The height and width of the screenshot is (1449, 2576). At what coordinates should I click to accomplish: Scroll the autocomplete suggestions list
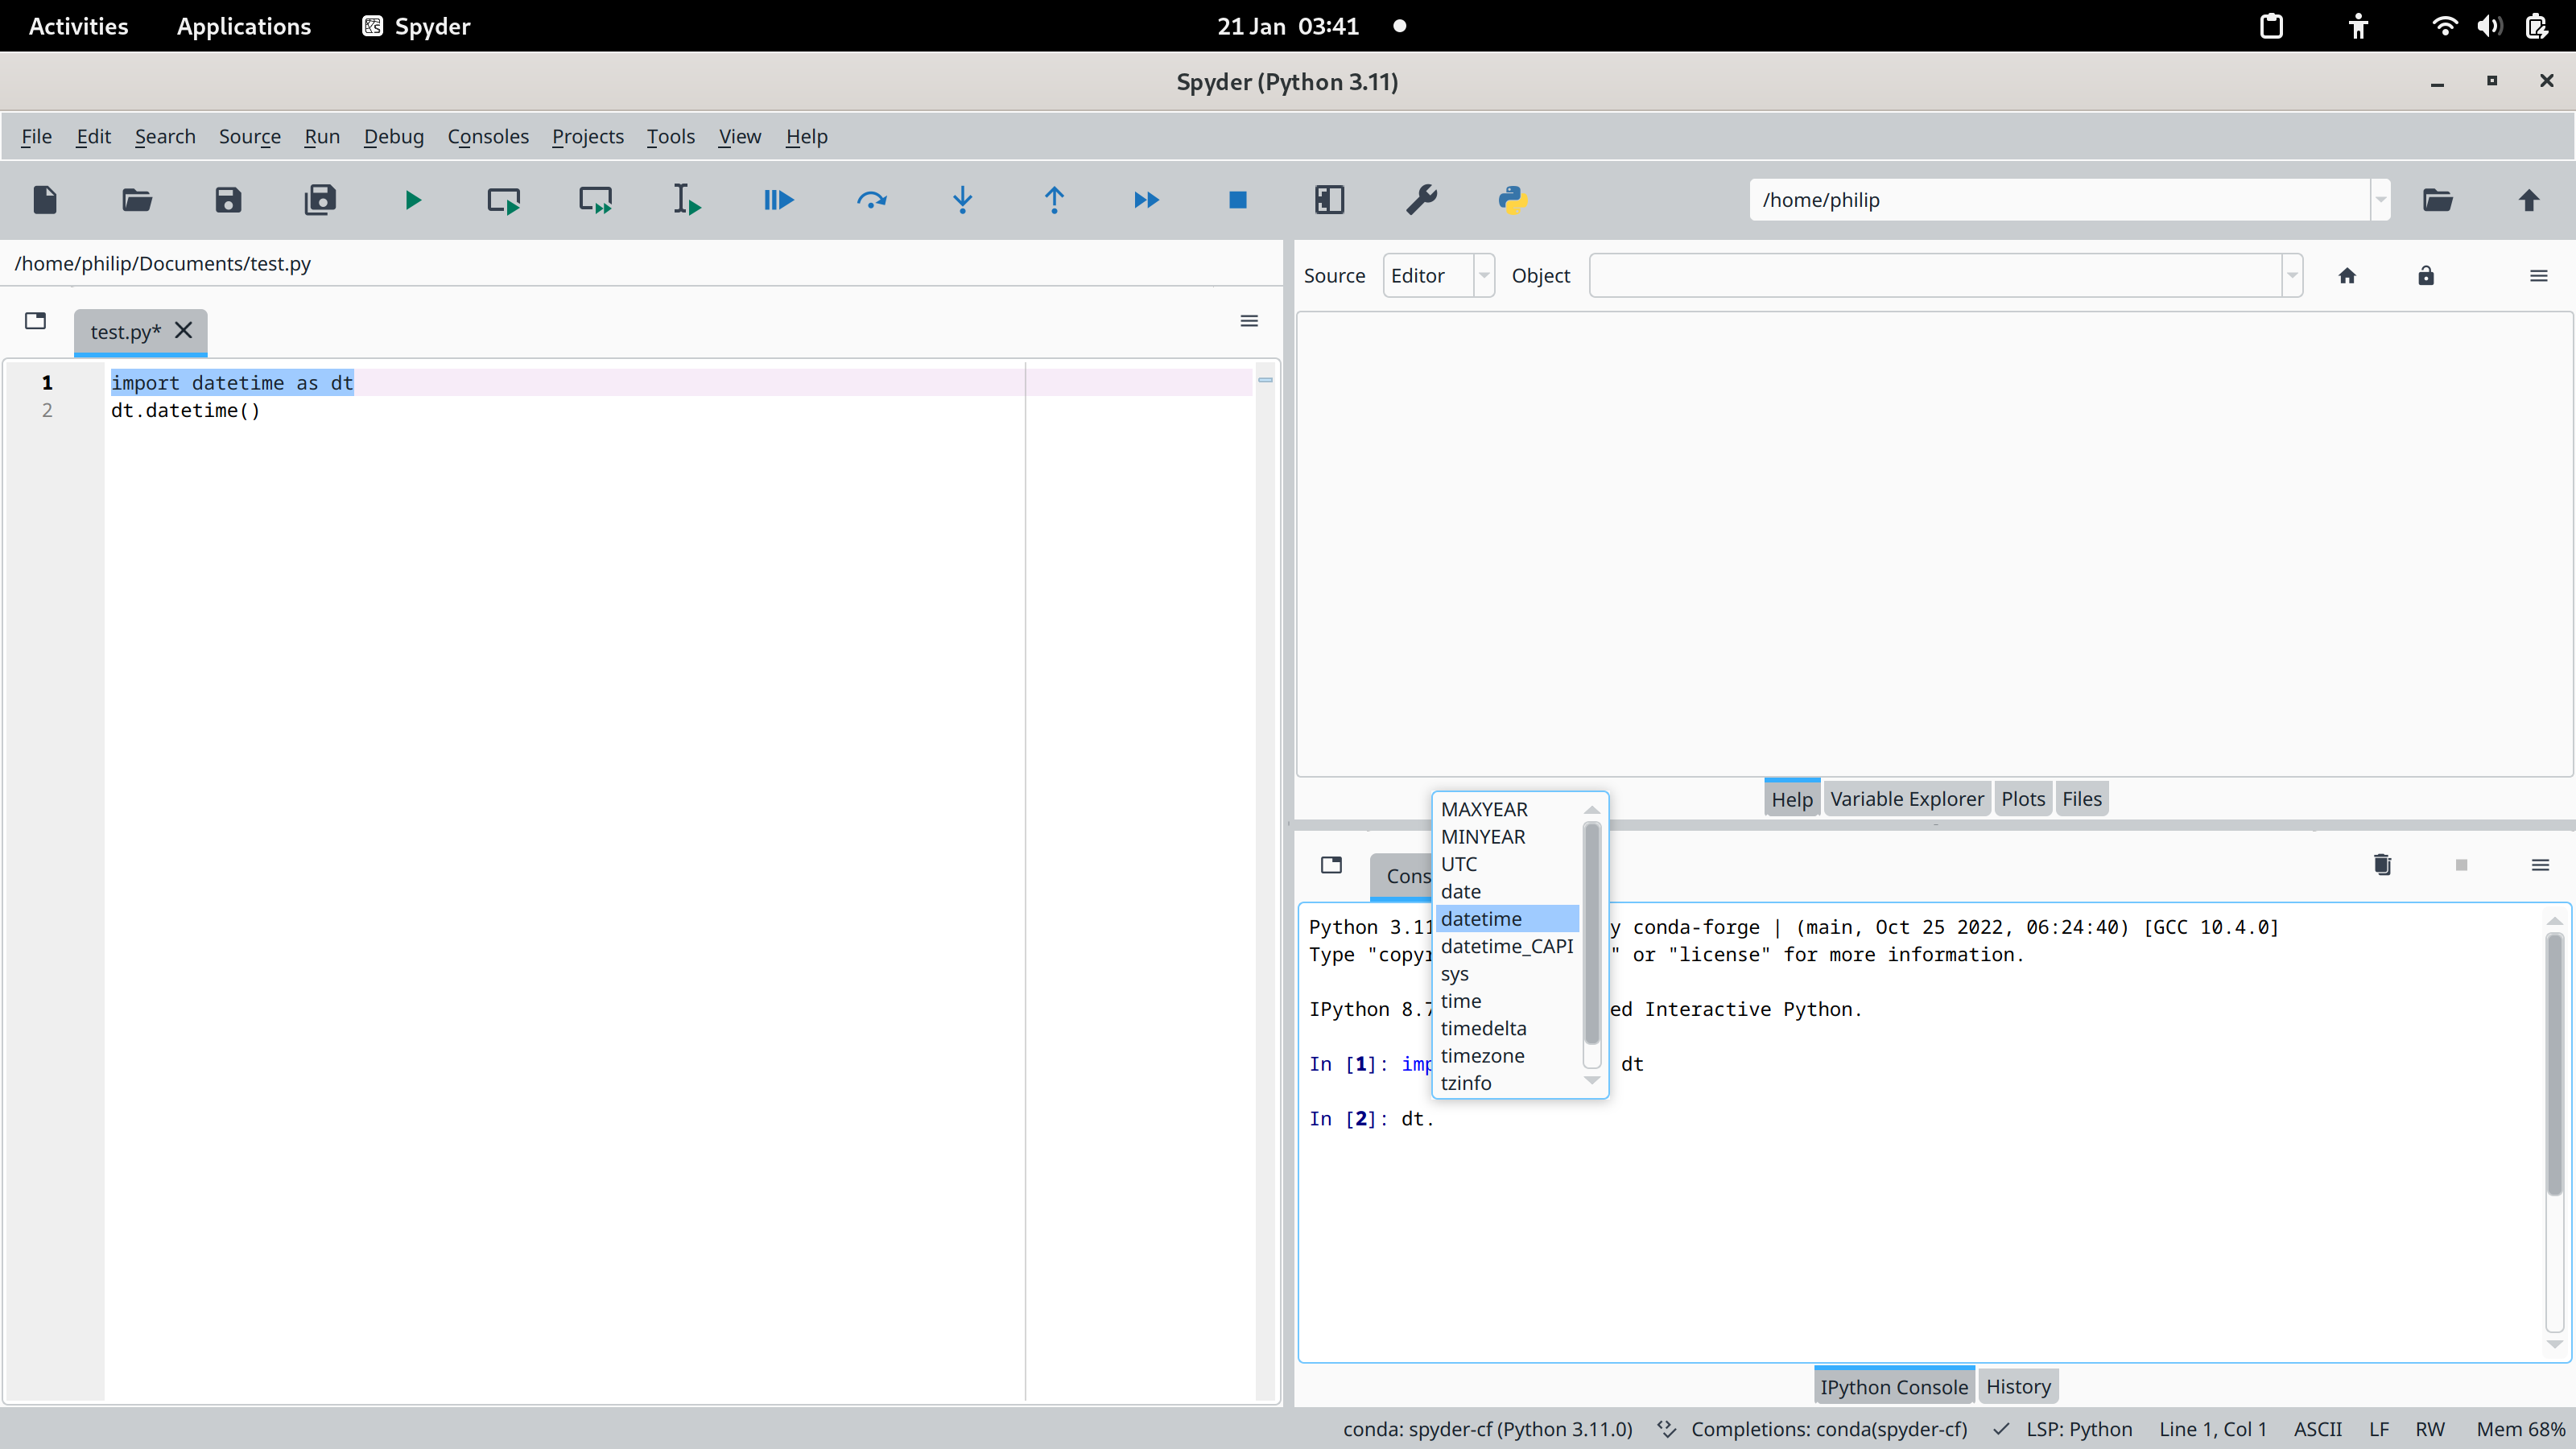pyautogui.click(x=1591, y=943)
